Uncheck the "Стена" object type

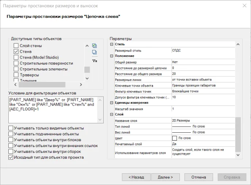pyautogui.click(x=16, y=52)
